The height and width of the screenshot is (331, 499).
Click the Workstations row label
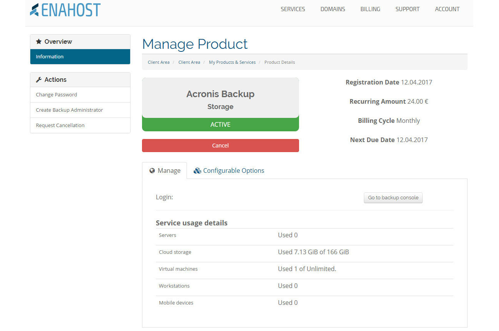pos(174,286)
